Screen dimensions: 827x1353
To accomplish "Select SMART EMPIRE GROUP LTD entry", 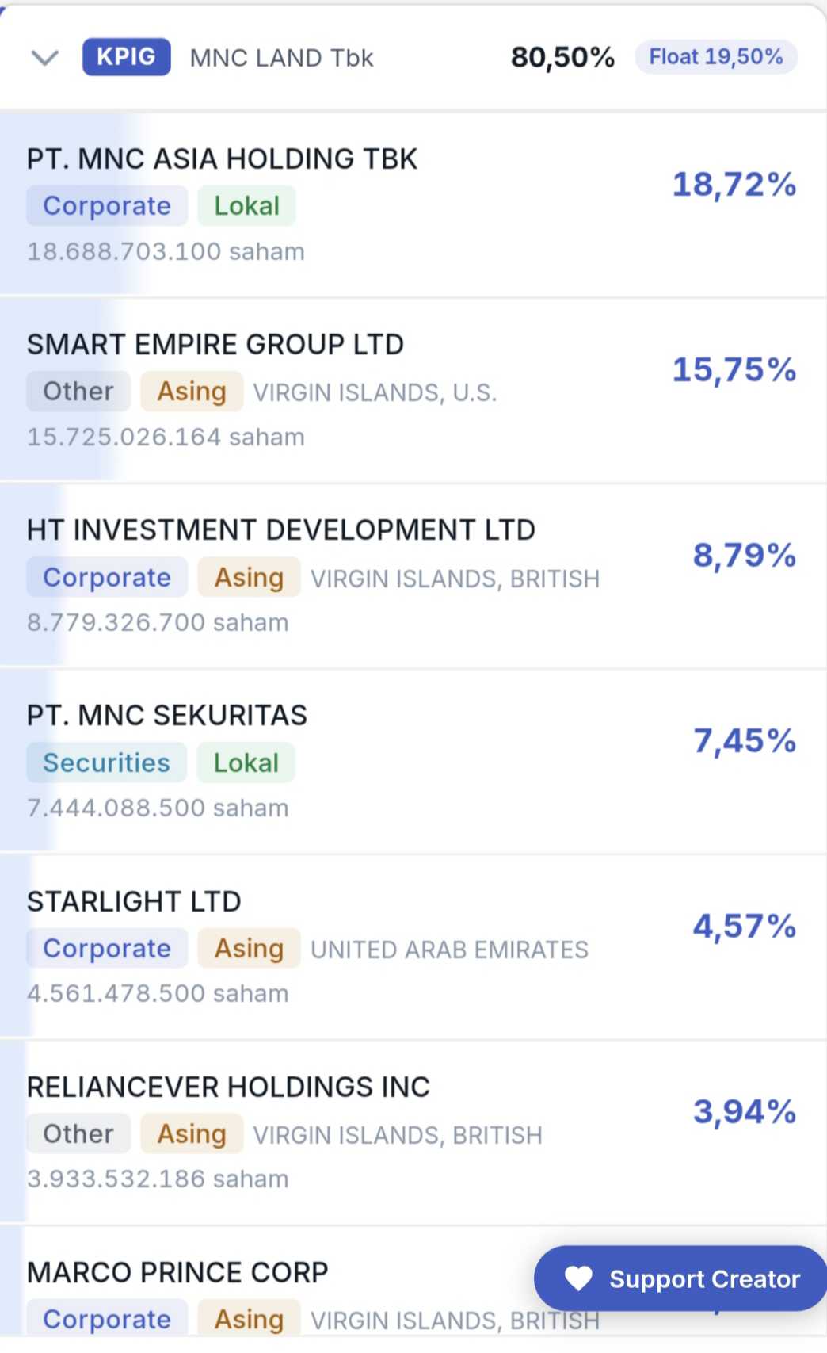I will pos(215,345).
